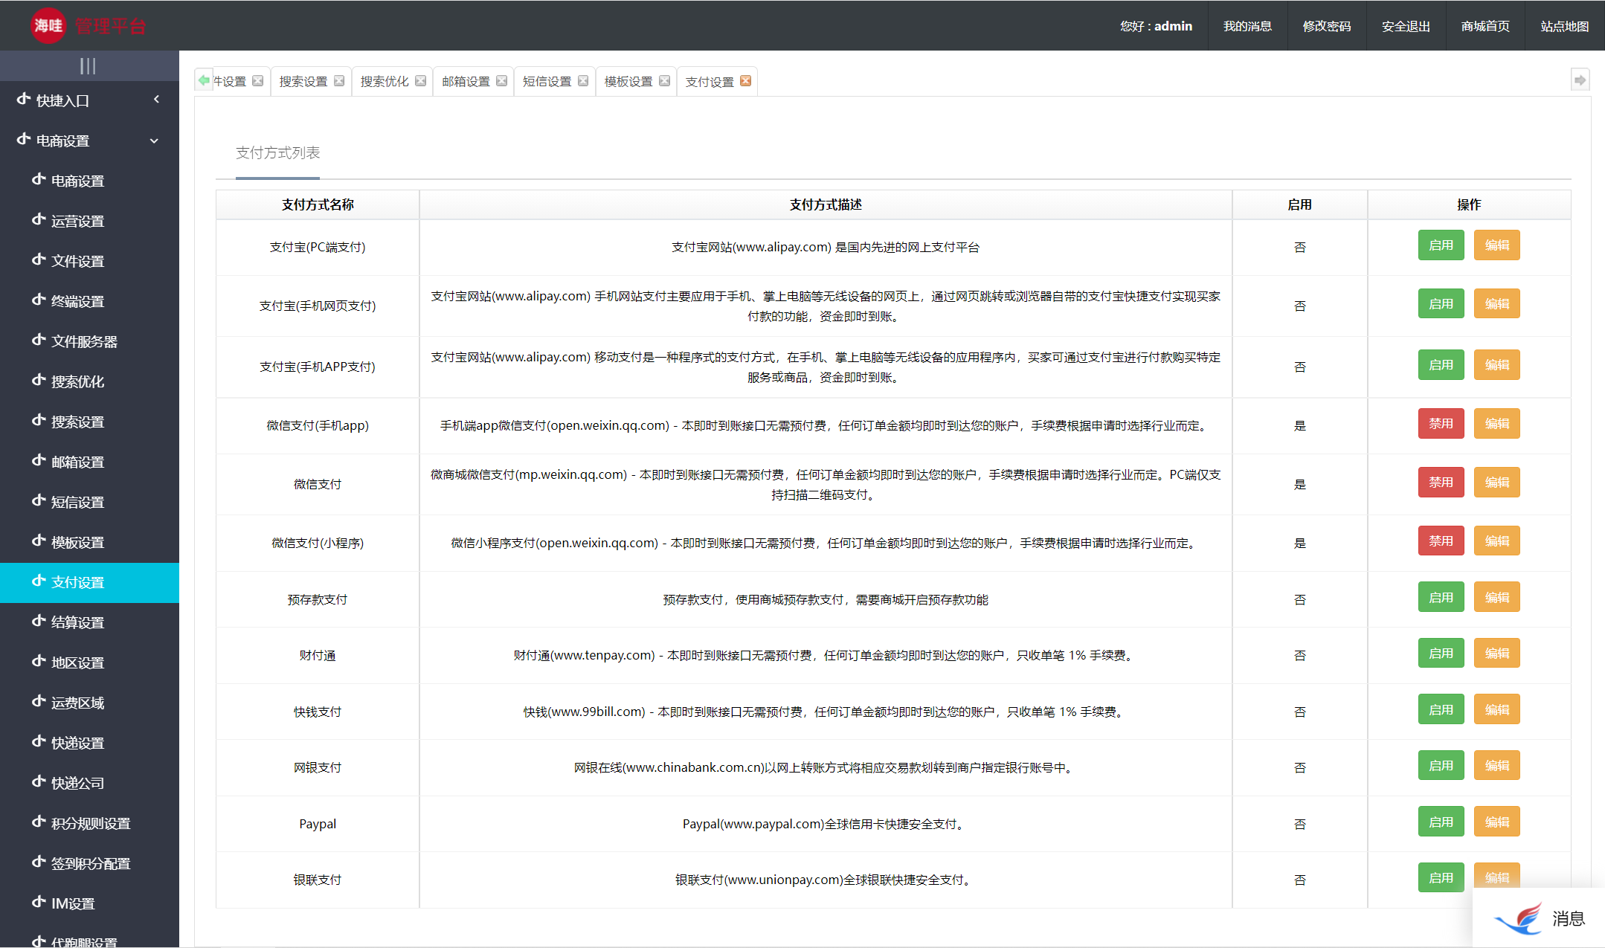Select the 支付方式列表 section heading
Screen dimensions: 1605x948
pyautogui.click(x=277, y=152)
